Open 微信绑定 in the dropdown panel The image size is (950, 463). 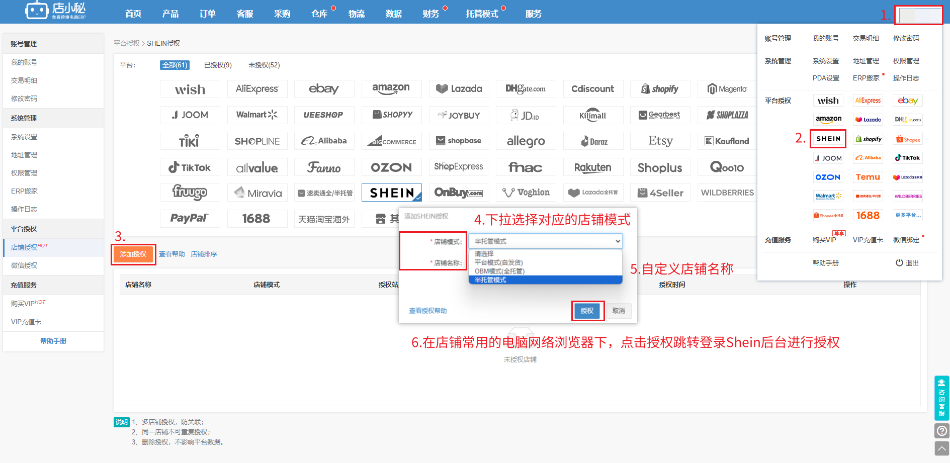(906, 240)
